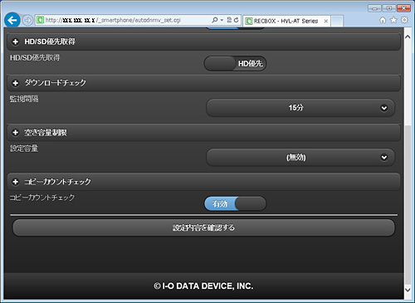The image size is (415, 303).
Task: Toggle the HD/SD優先取得 HD優先 switch
Action: pyautogui.click(x=235, y=64)
